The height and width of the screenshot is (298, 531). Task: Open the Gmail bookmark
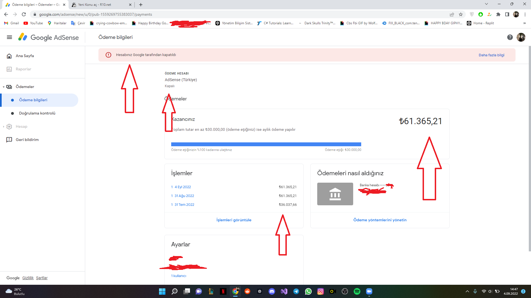click(x=12, y=23)
